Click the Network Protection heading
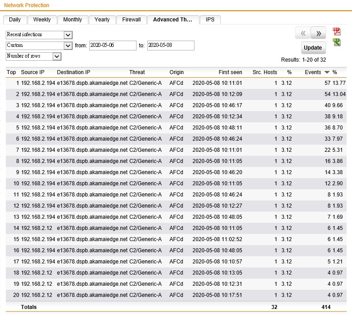 coord(26,5)
